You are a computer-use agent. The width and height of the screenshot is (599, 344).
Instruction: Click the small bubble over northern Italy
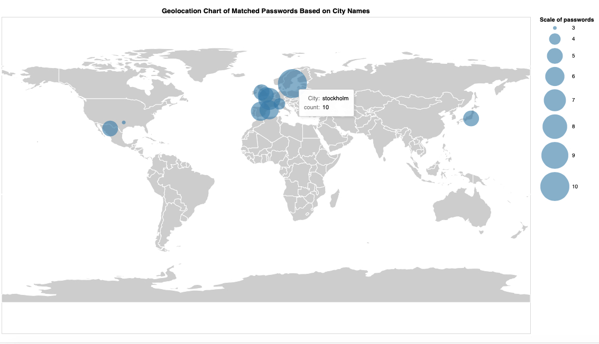click(280, 104)
